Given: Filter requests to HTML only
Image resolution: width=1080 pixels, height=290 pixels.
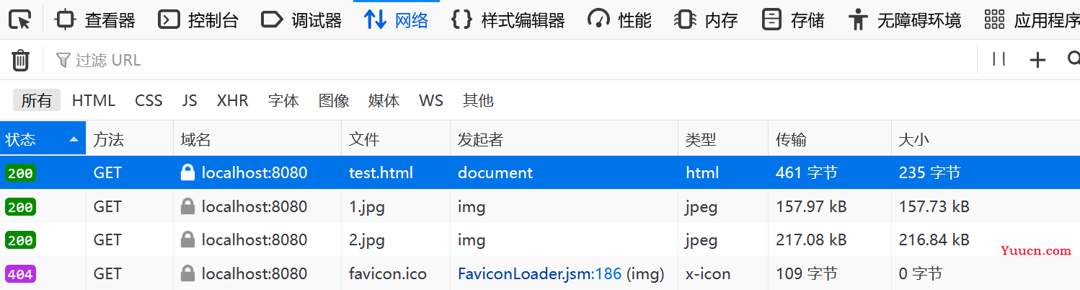Looking at the screenshot, I should 94,100.
